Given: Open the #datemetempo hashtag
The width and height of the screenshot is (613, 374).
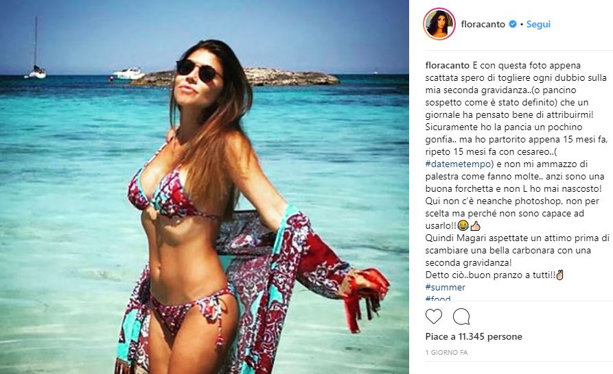Looking at the screenshot, I should click(x=460, y=164).
